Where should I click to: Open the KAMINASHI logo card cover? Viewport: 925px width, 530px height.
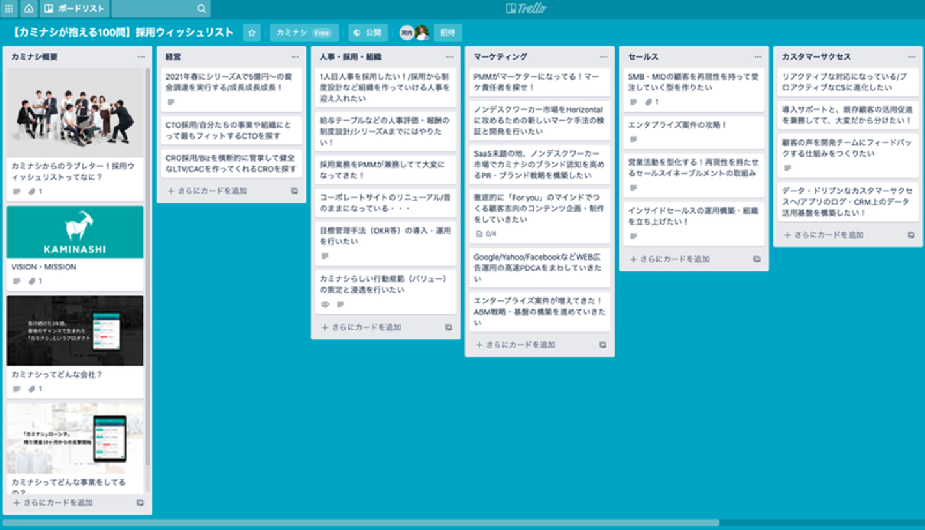75,232
